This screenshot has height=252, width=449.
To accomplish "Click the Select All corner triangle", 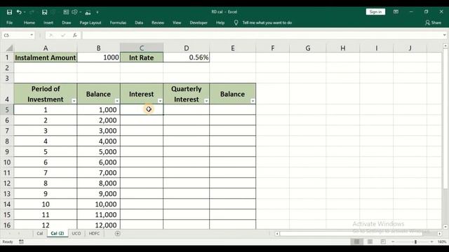I will tap(9, 48).
